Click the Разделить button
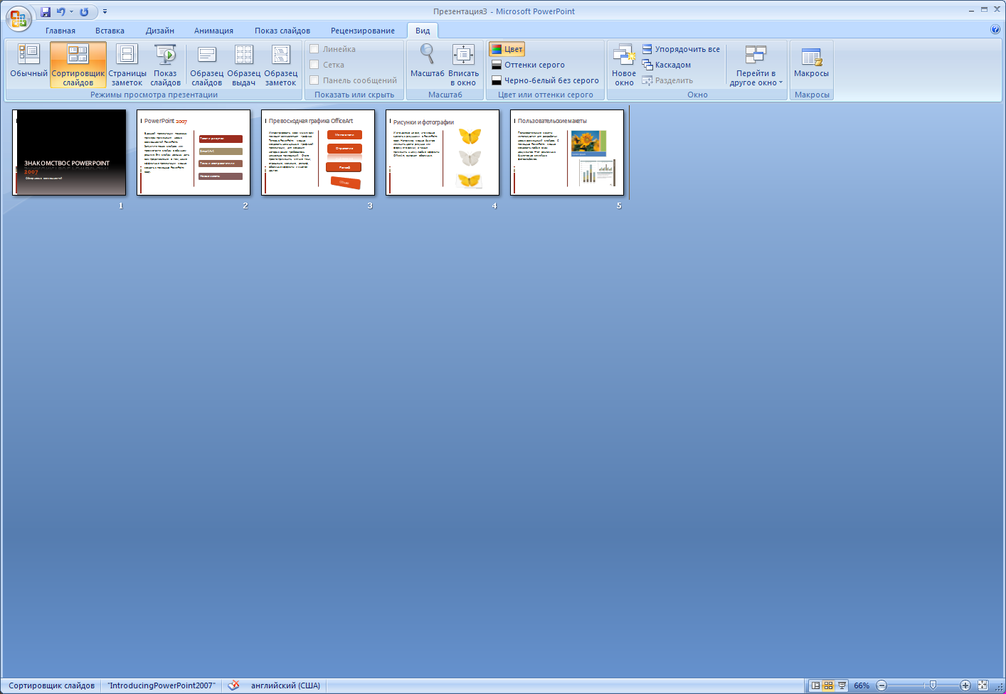Viewport: 1006px width, 694px height. [667, 80]
